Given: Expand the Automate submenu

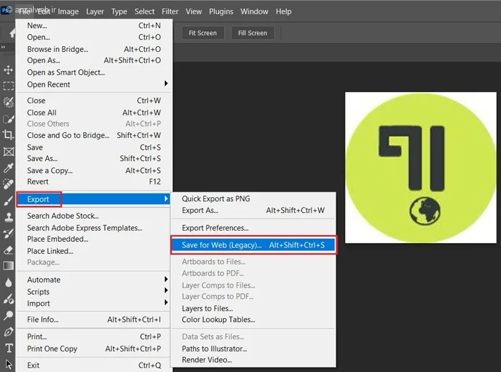Looking at the screenshot, I should 93,280.
